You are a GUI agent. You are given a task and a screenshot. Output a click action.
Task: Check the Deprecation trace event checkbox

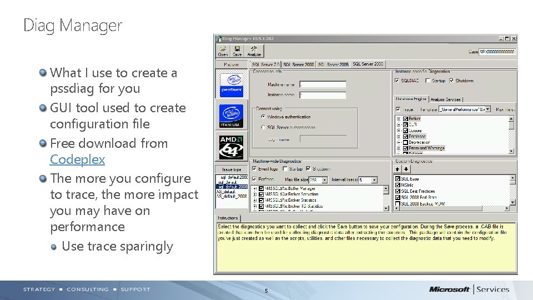[405, 143]
